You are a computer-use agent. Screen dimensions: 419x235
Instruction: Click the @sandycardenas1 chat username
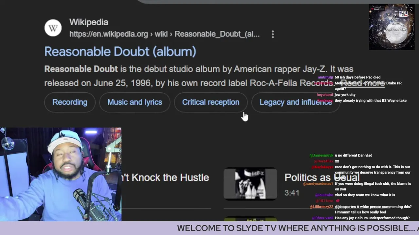(318, 184)
